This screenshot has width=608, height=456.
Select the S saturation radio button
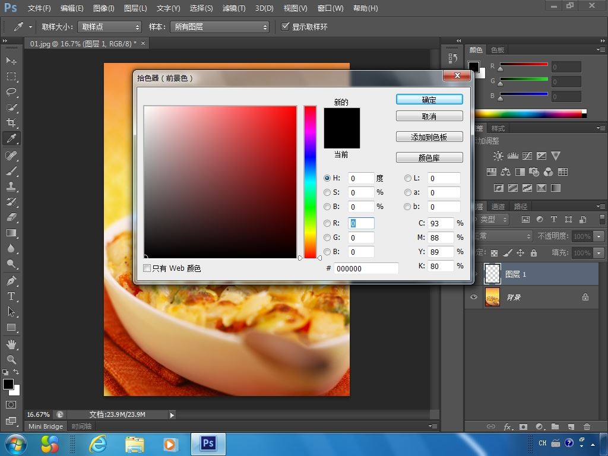(327, 192)
